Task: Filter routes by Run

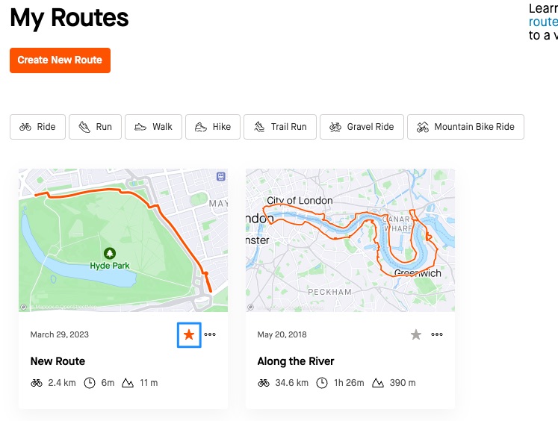Action: 95,127
